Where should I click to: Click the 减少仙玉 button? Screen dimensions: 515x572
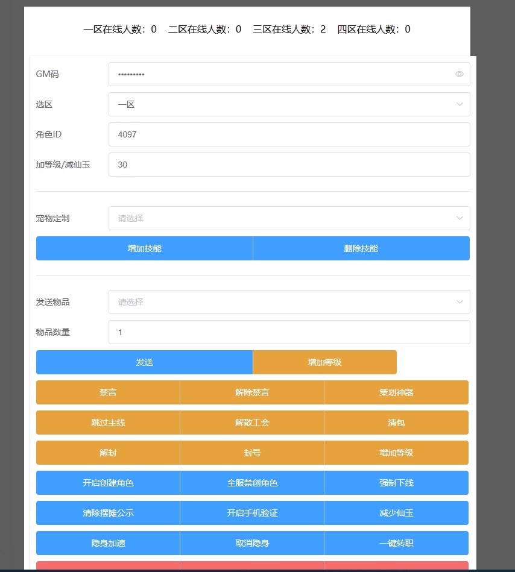click(396, 513)
